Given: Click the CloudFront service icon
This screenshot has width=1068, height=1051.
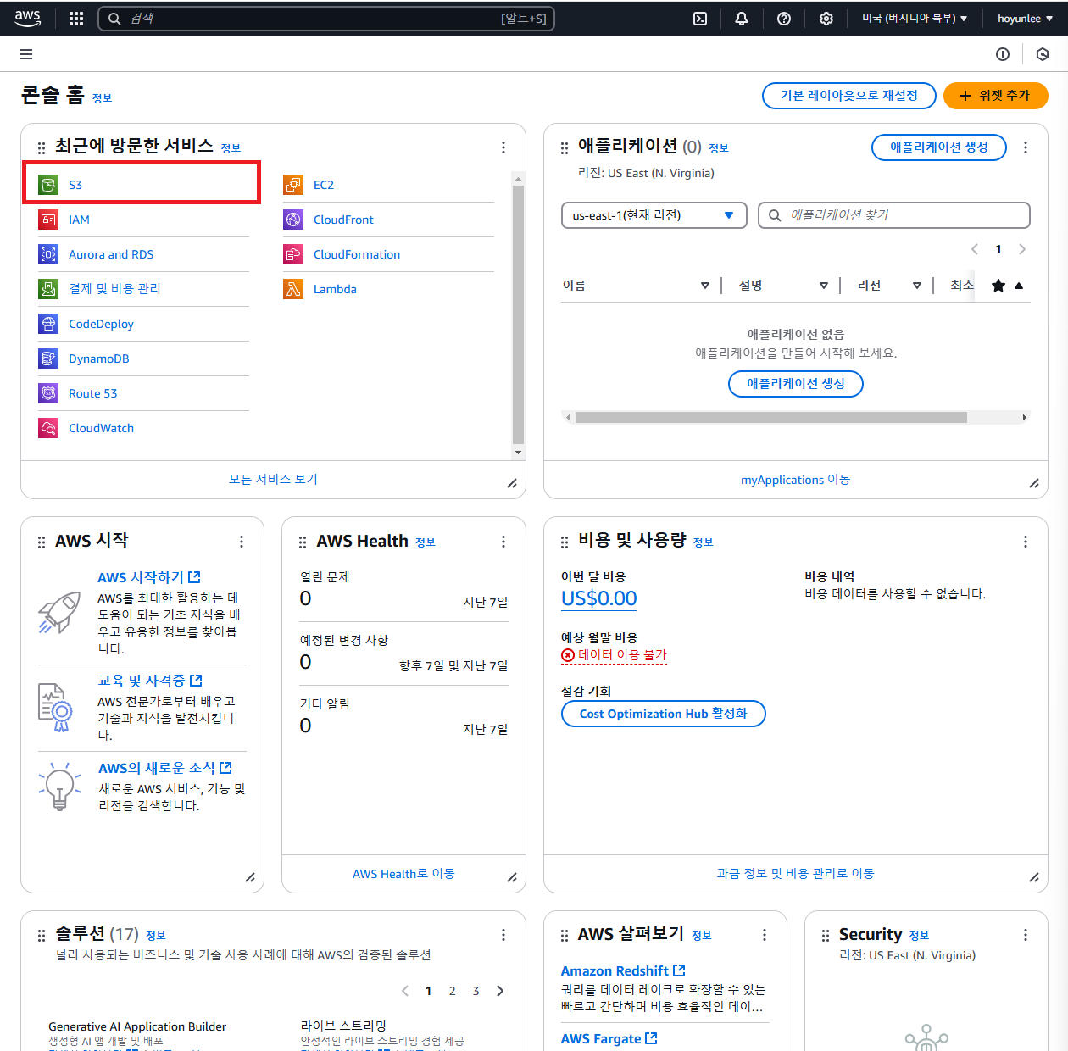Looking at the screenshot, I should click(293, 220).
